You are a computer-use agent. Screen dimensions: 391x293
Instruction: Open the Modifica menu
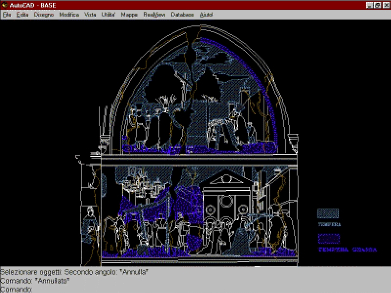[69, 15]
